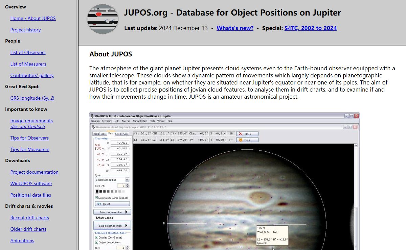Pick the black cross-wire color swatch
This screenshot has width=406, height=250.
97,192
